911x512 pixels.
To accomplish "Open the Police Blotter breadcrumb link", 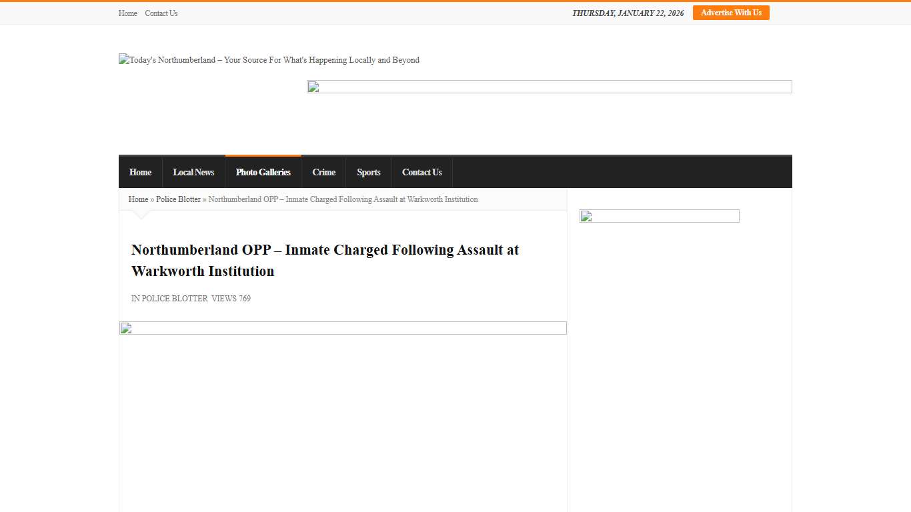I will (178, 199).
